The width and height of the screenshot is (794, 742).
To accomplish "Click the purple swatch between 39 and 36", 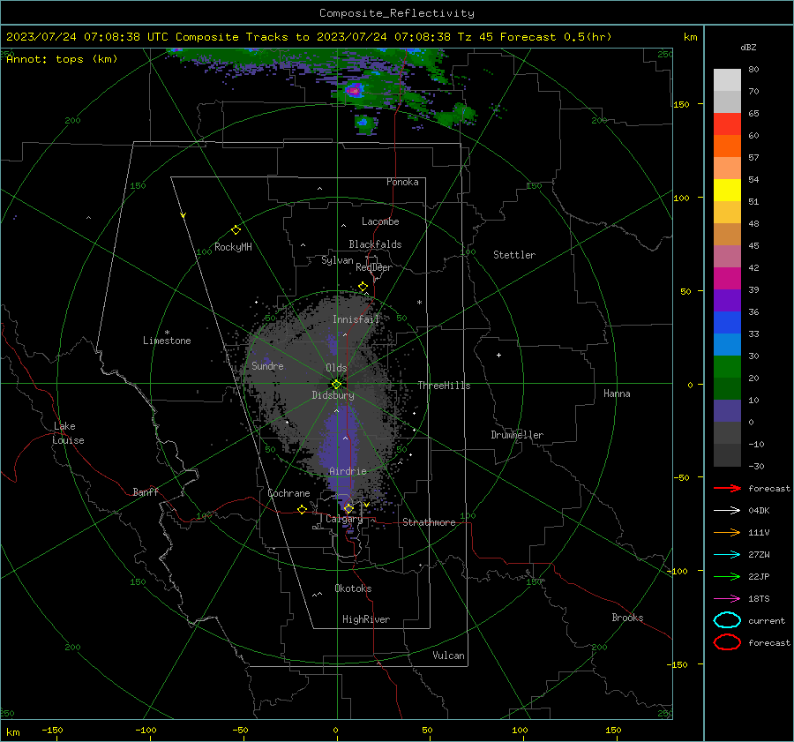I will [727, 301].
